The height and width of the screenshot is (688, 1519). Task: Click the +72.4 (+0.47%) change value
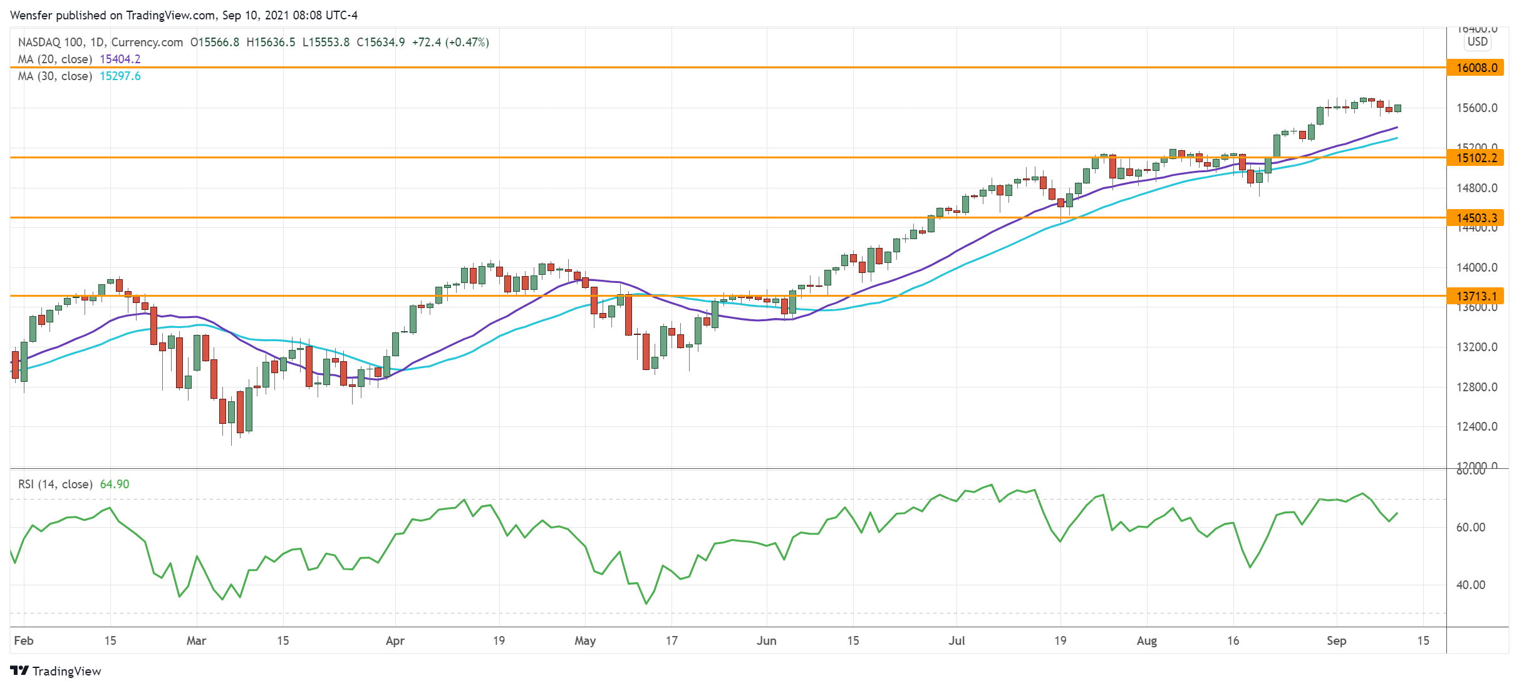pyautogui.click(x=450, y=42)
